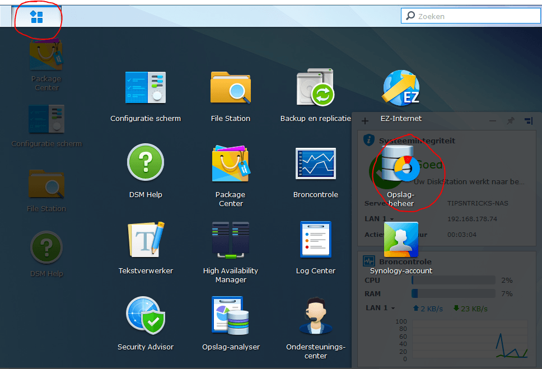Open Synology-account app icon
Screen dimensions: 542x369
pyautogui.click(x=401, y=248)
